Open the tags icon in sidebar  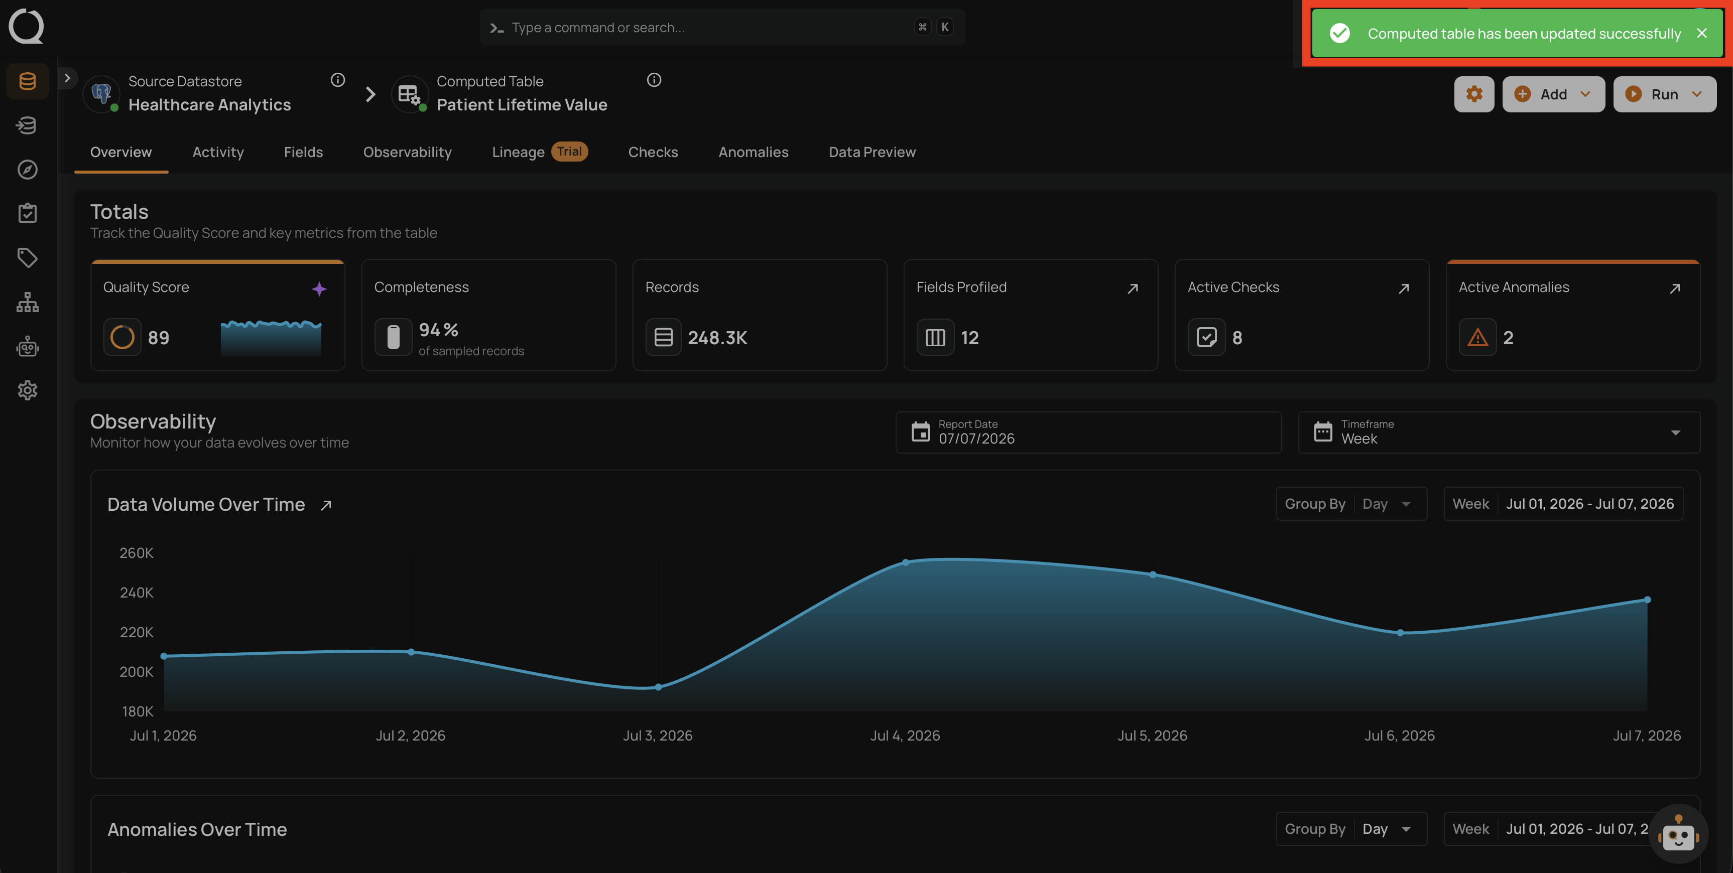pyautogui.click(x=28, y=257)
